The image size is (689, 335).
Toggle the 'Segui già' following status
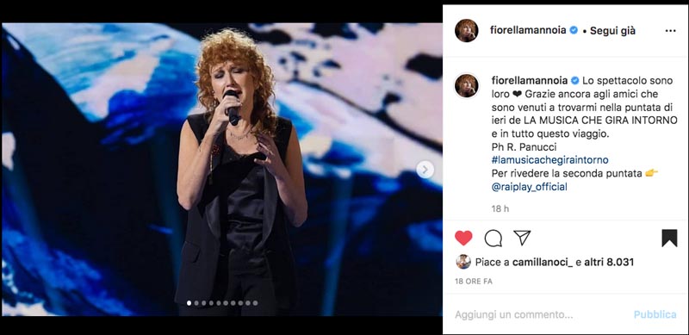[x=612, y=31]
